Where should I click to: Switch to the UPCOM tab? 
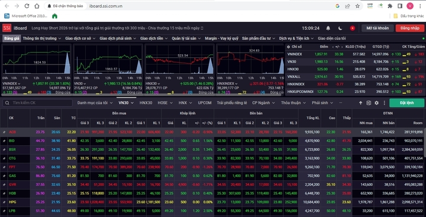(205, 103)
